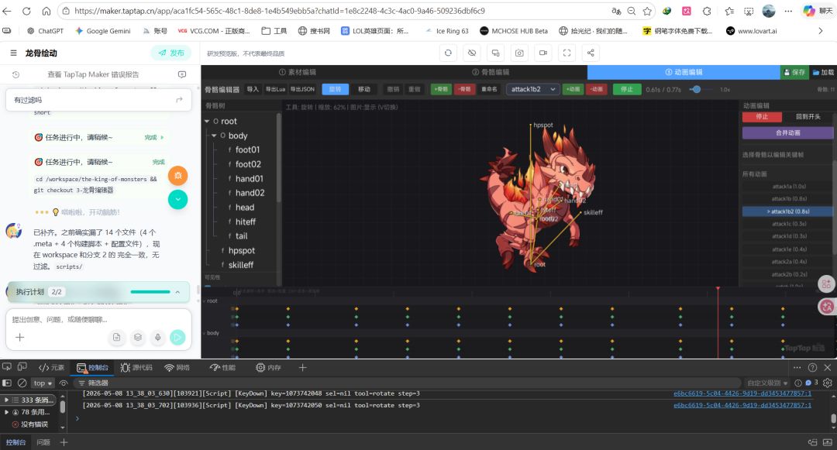The height and width of the screenshot is (450, 837).
Task: Click the plus icon in chat input
Action: click(x=19, y=337)
